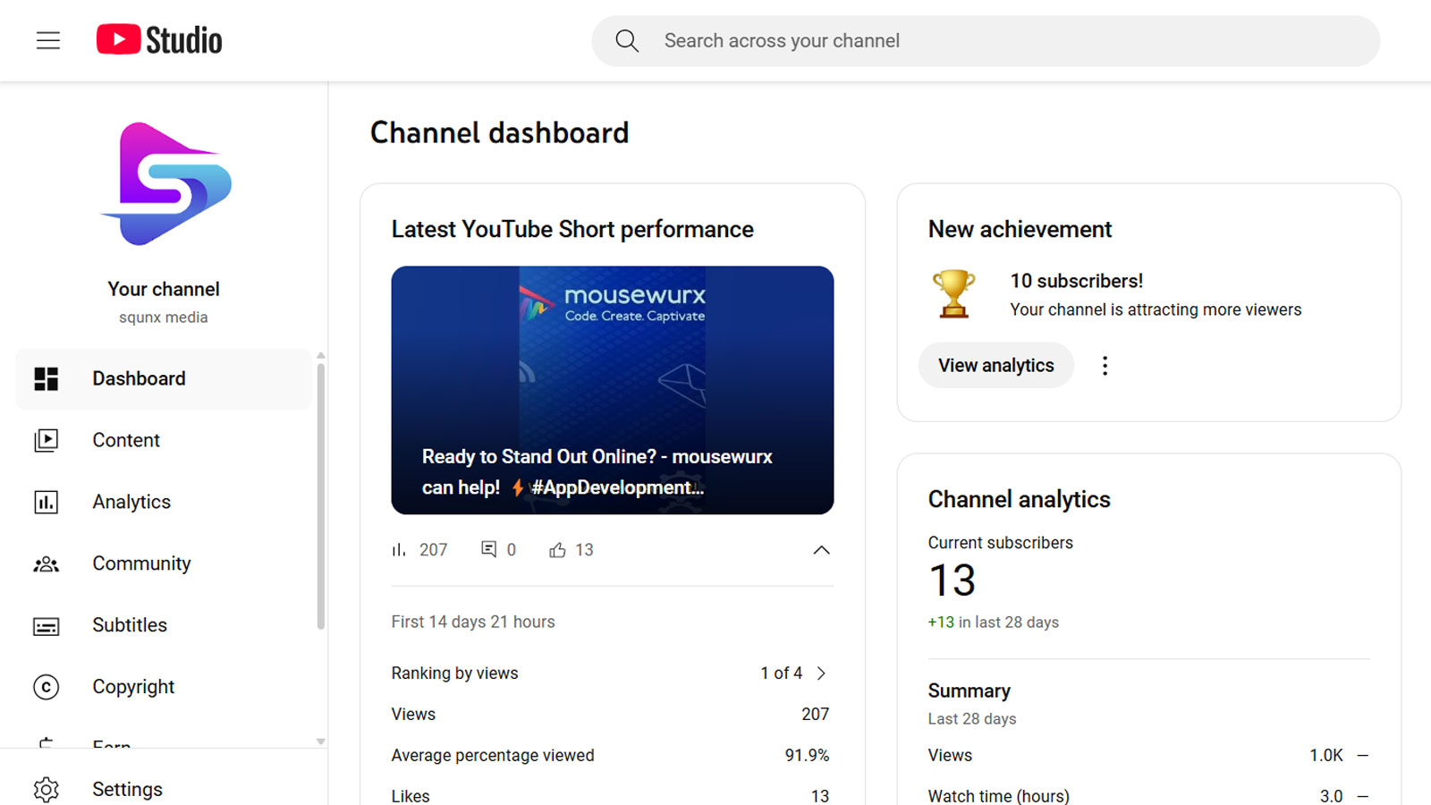The height and width of the screenshot is (805, 1431).
Task: Click the Last 28 days label
Action: pos(972,719)
